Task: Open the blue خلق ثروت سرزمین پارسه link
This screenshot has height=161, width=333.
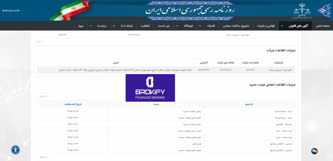Action: 238,35
